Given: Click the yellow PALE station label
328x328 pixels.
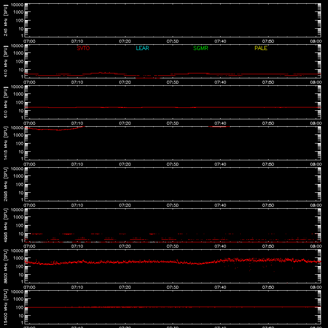Looking at the screenshot, I should 261,48.
